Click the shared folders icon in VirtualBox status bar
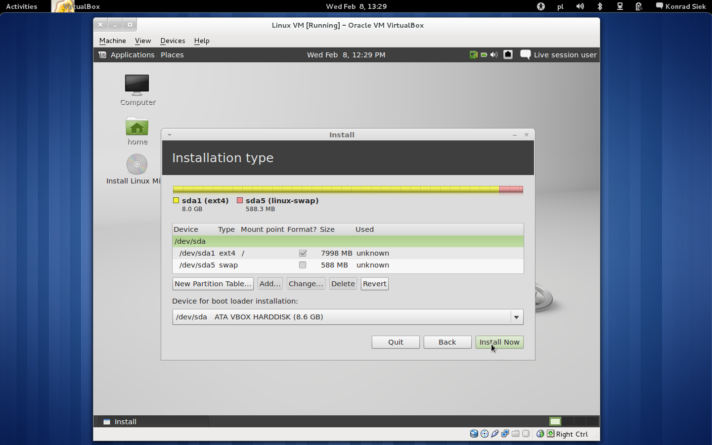This screenshot has height=445, width=712. click(516, 434)
